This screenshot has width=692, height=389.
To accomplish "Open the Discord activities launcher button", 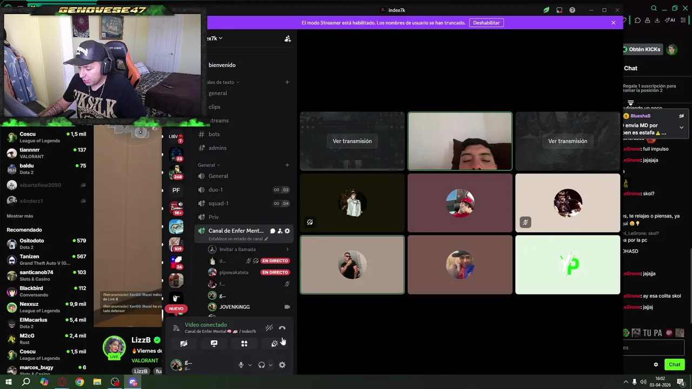I will pyautogui.click(x=244, y=343).
